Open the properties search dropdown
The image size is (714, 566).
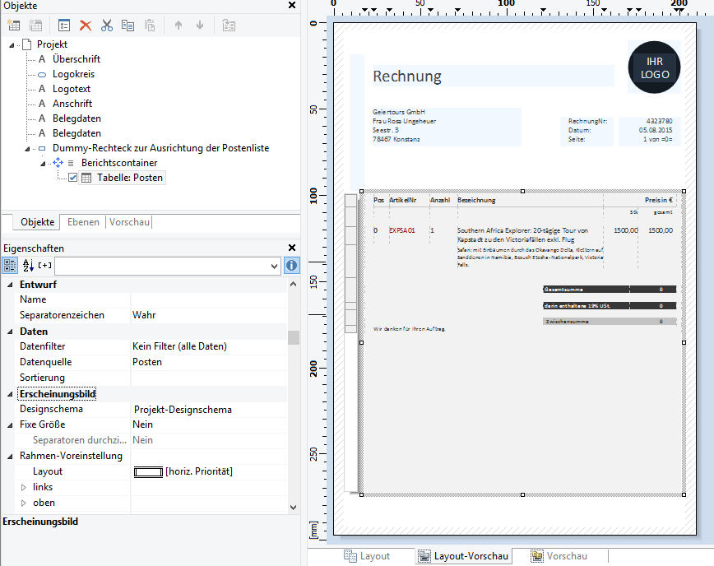coord(274,266)
